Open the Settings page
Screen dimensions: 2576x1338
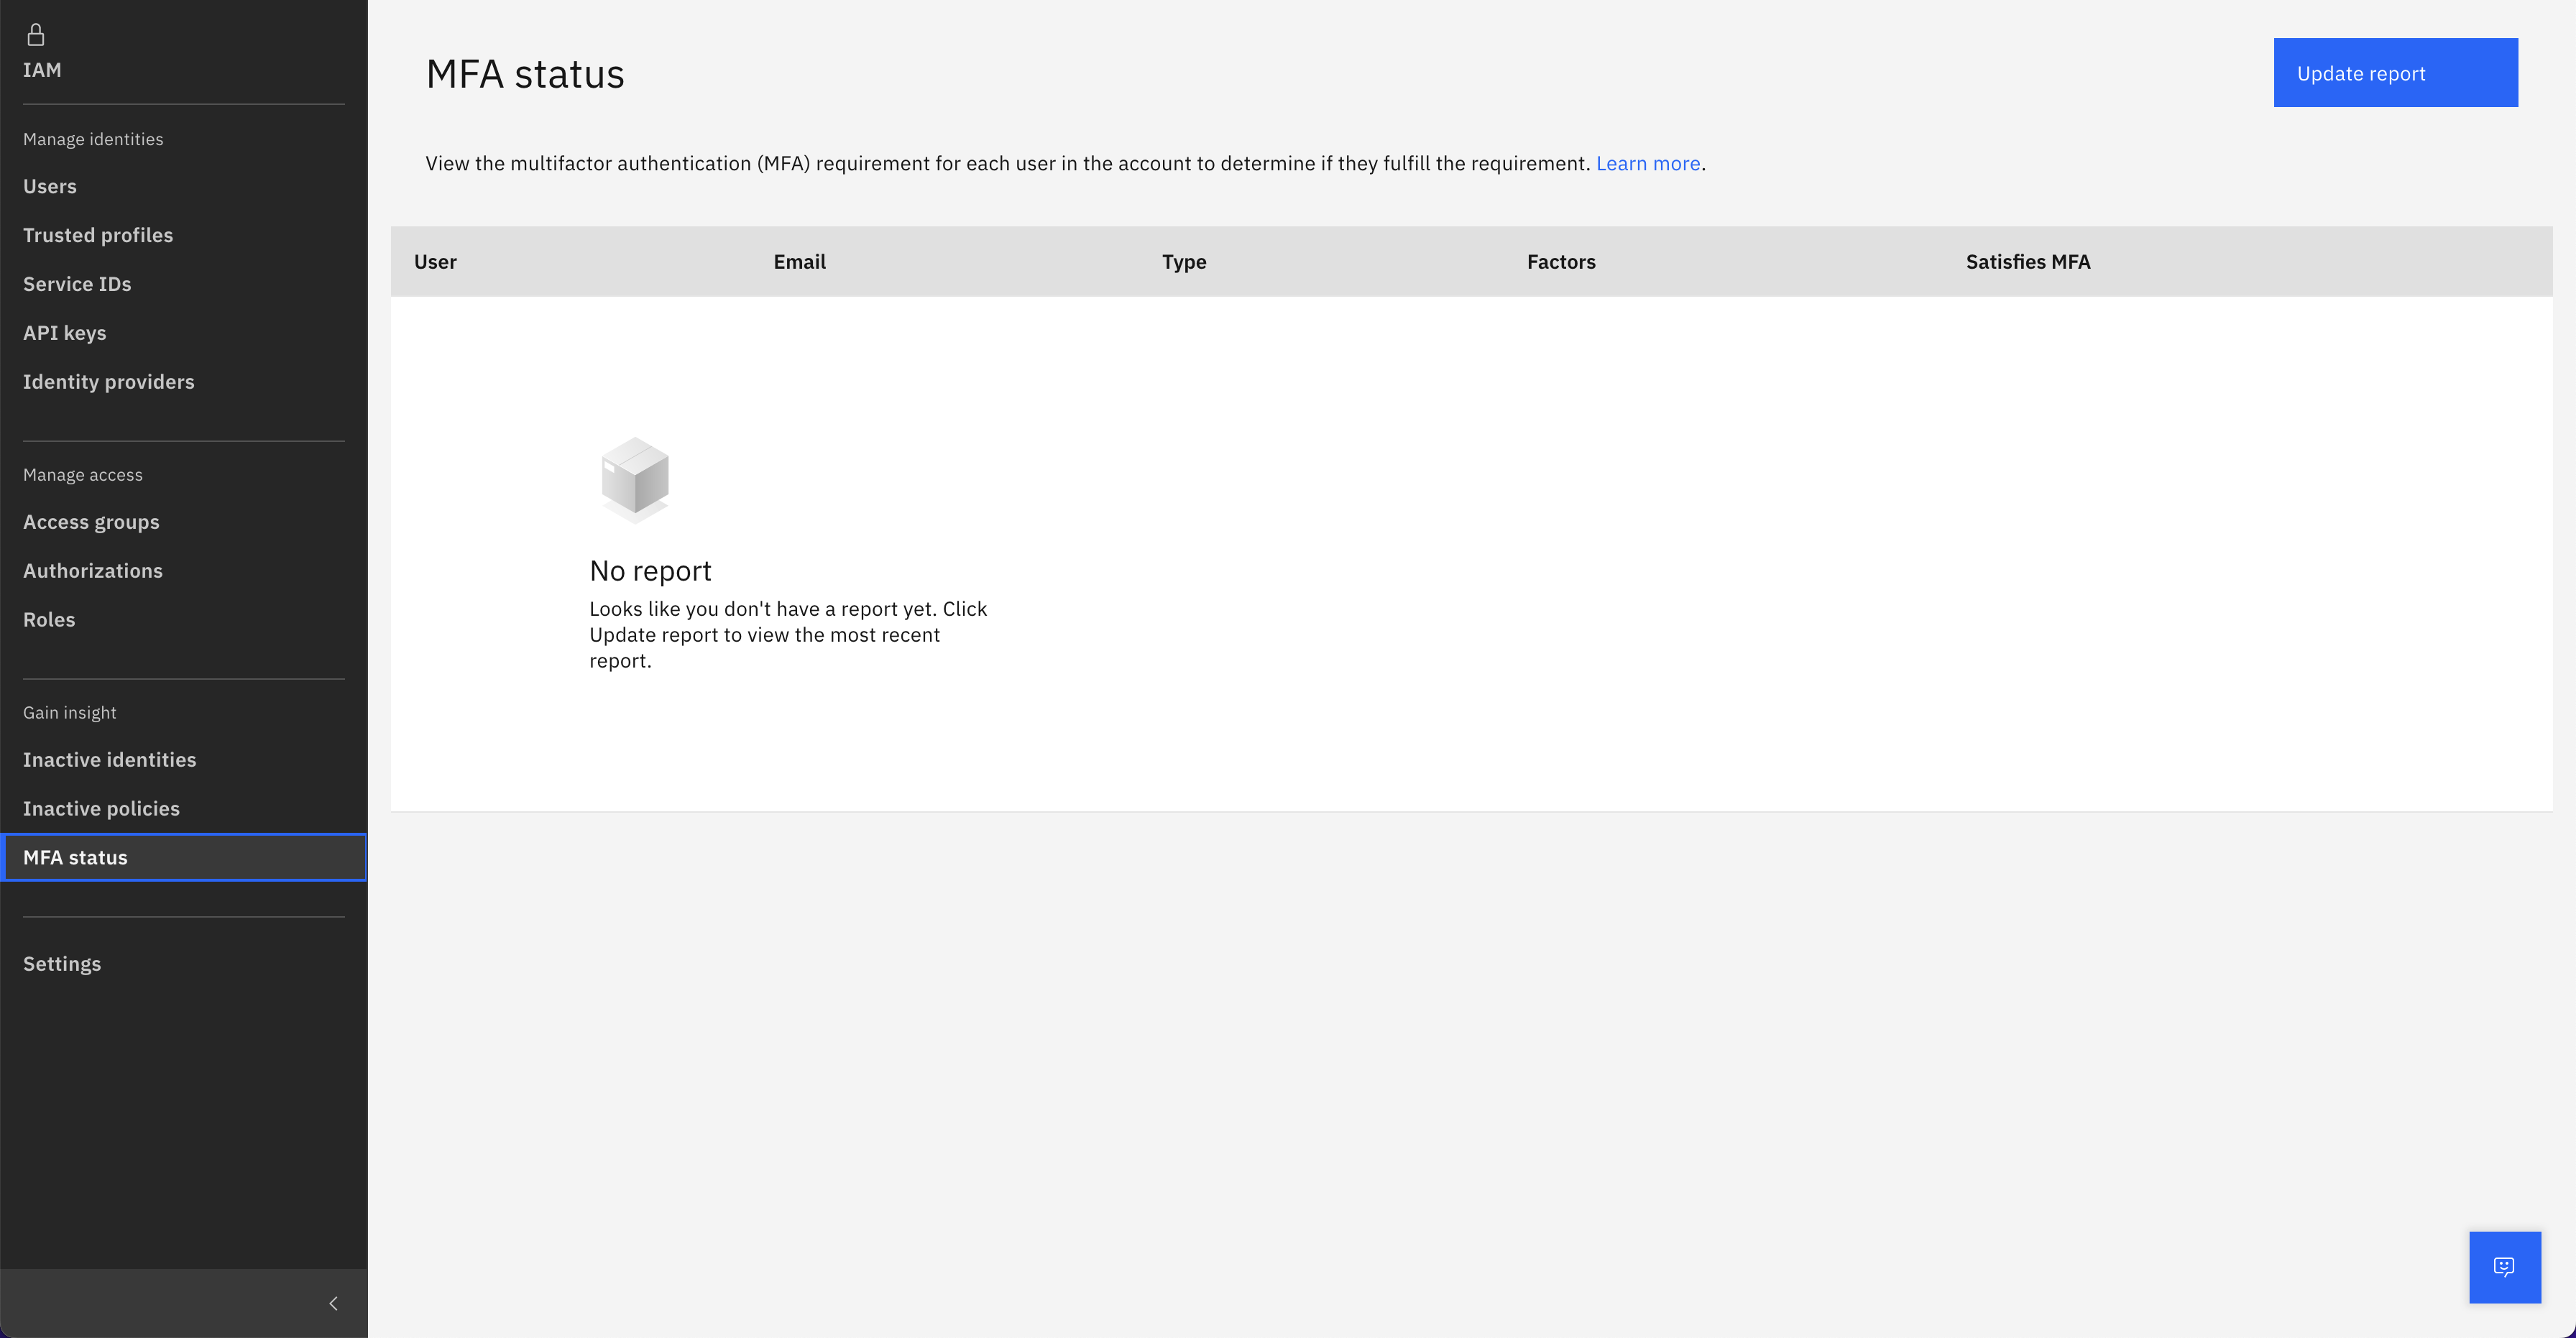pos(61,963)
